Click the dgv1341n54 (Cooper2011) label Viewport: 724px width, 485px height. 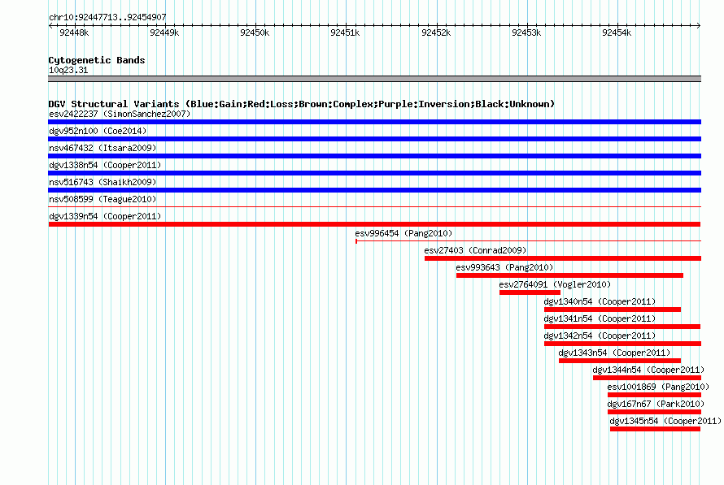tap(600, 318)
